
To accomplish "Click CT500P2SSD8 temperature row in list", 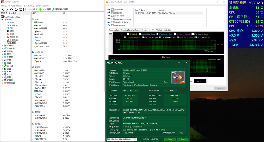I will point(51,46).
